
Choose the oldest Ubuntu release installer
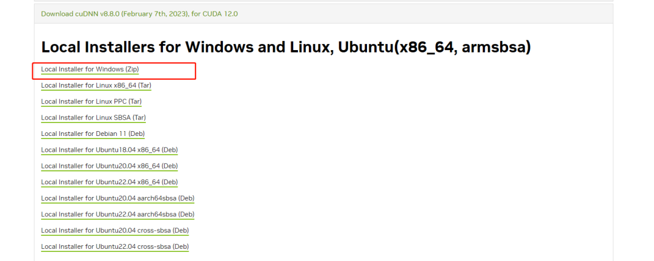109,150
